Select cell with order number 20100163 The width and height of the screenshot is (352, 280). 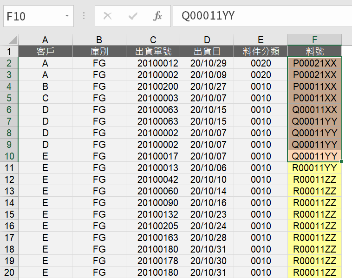tap(153, 238)
